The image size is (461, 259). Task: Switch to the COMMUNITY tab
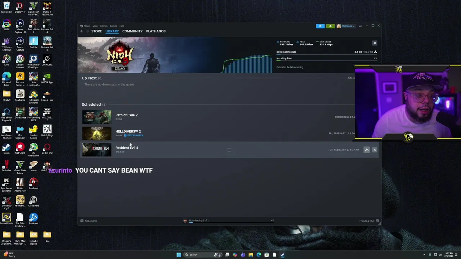point(132,31)
